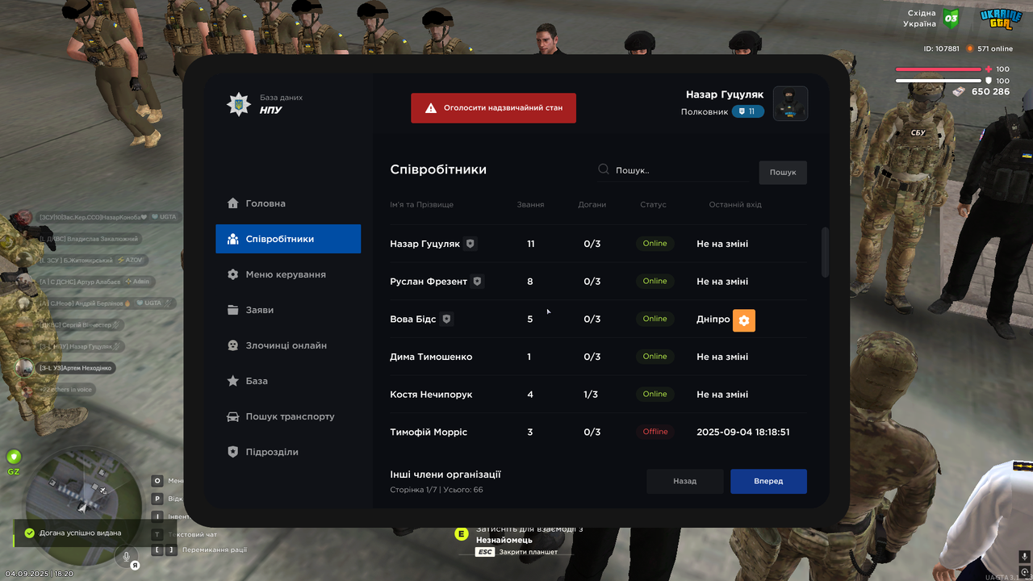This screenshot has height=581, width=1033.
Task: Click the white armor bar
Action: point(938,81)
